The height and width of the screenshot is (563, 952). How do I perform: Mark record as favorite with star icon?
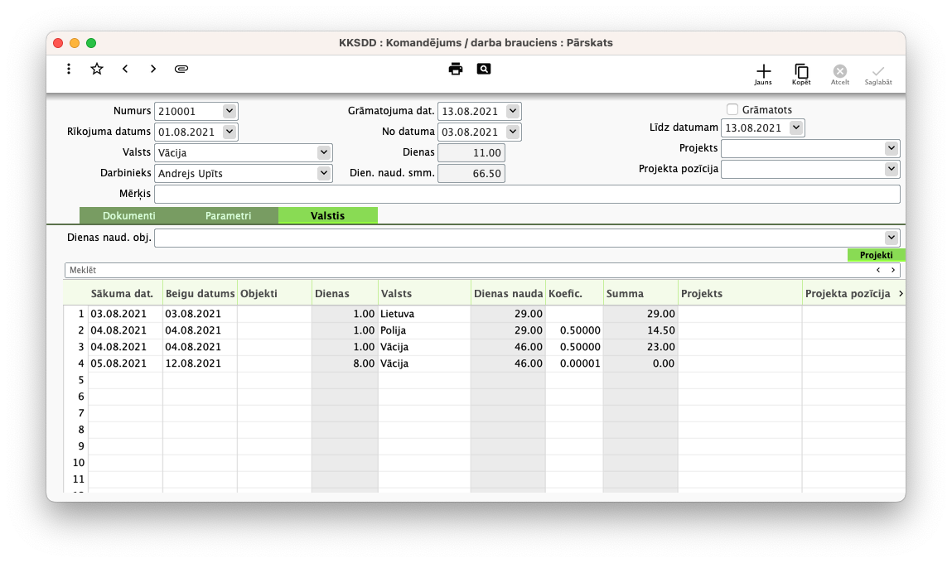97,70
